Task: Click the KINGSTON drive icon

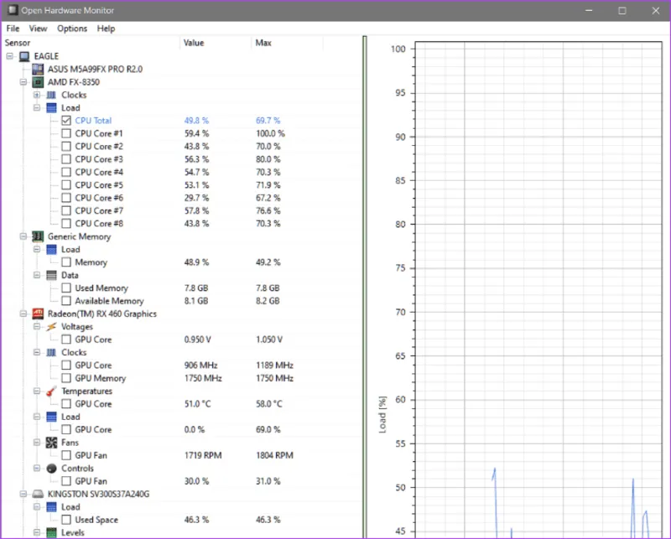Action: tap(38, 494)
